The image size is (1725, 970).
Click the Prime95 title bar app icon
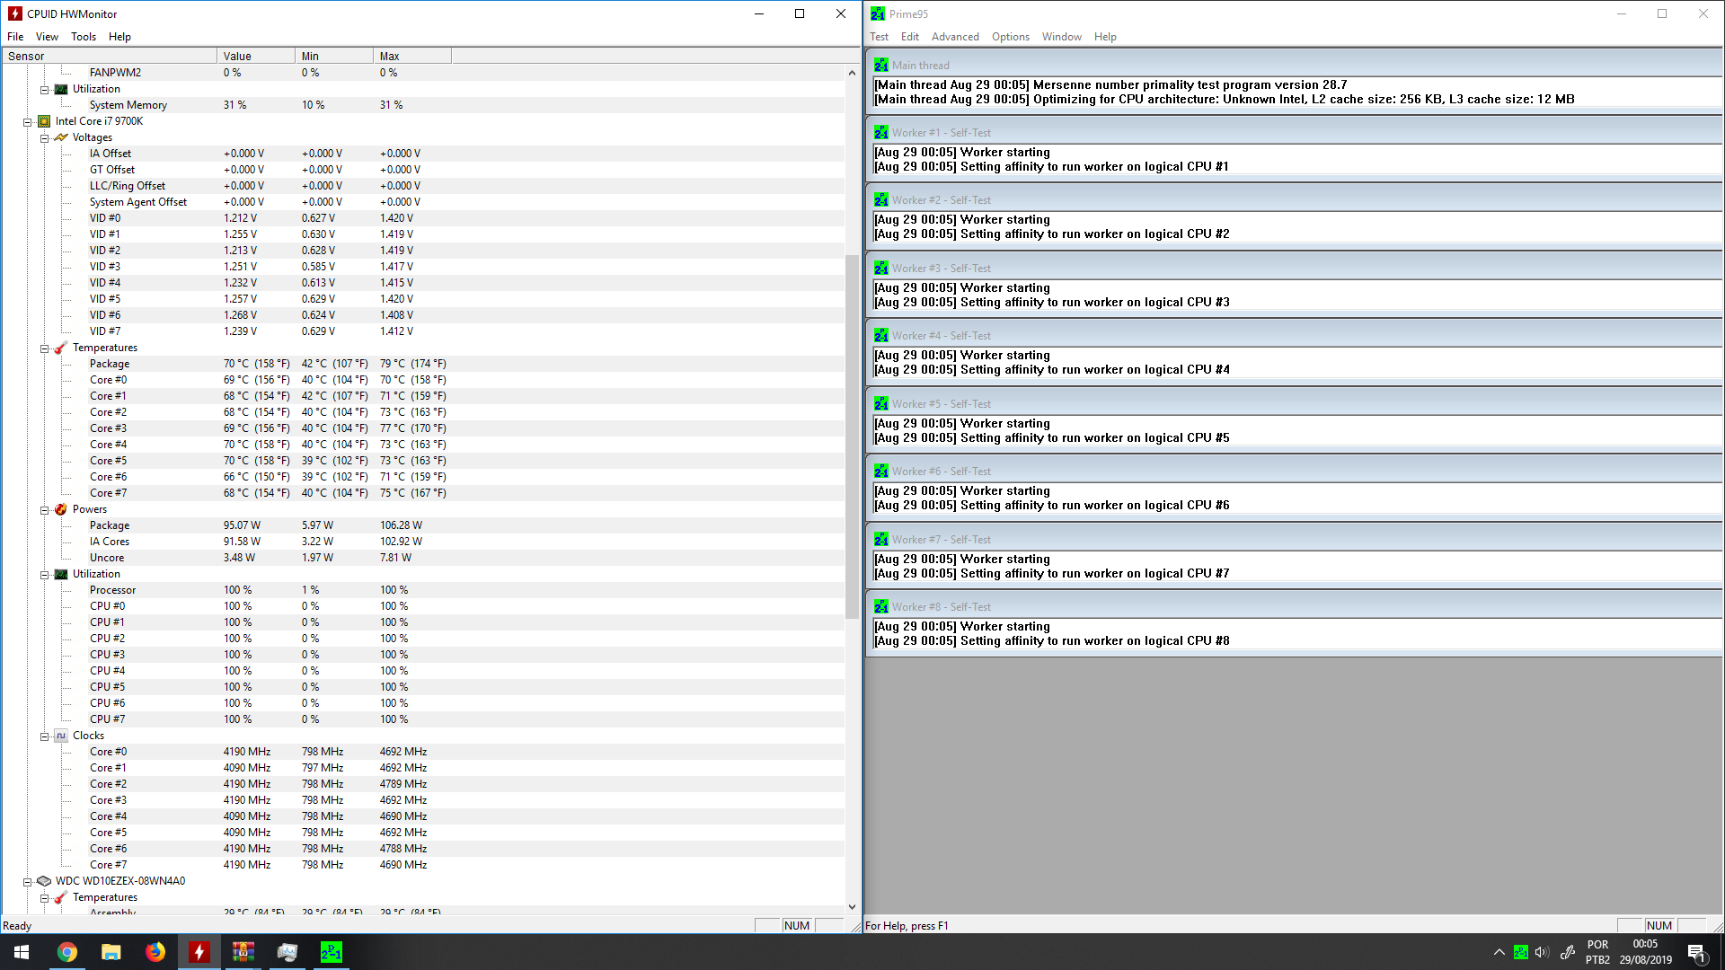(877, 13)
